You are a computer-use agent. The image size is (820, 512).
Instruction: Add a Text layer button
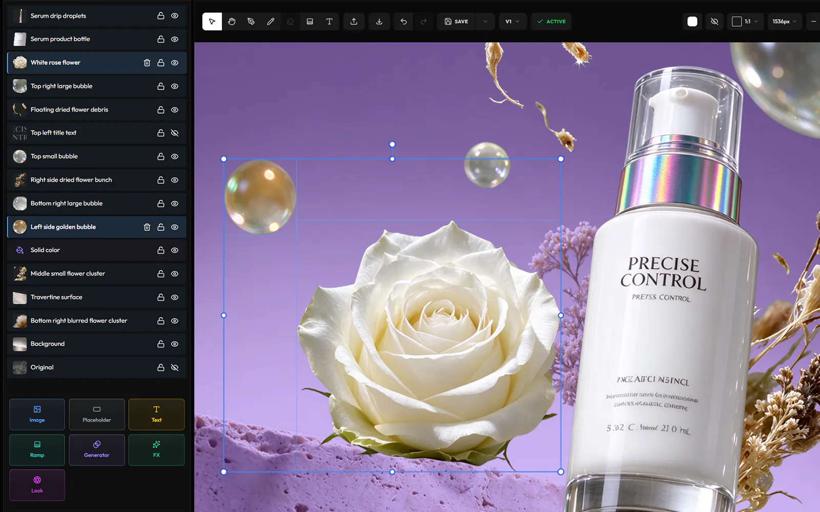tap(156, 414)
